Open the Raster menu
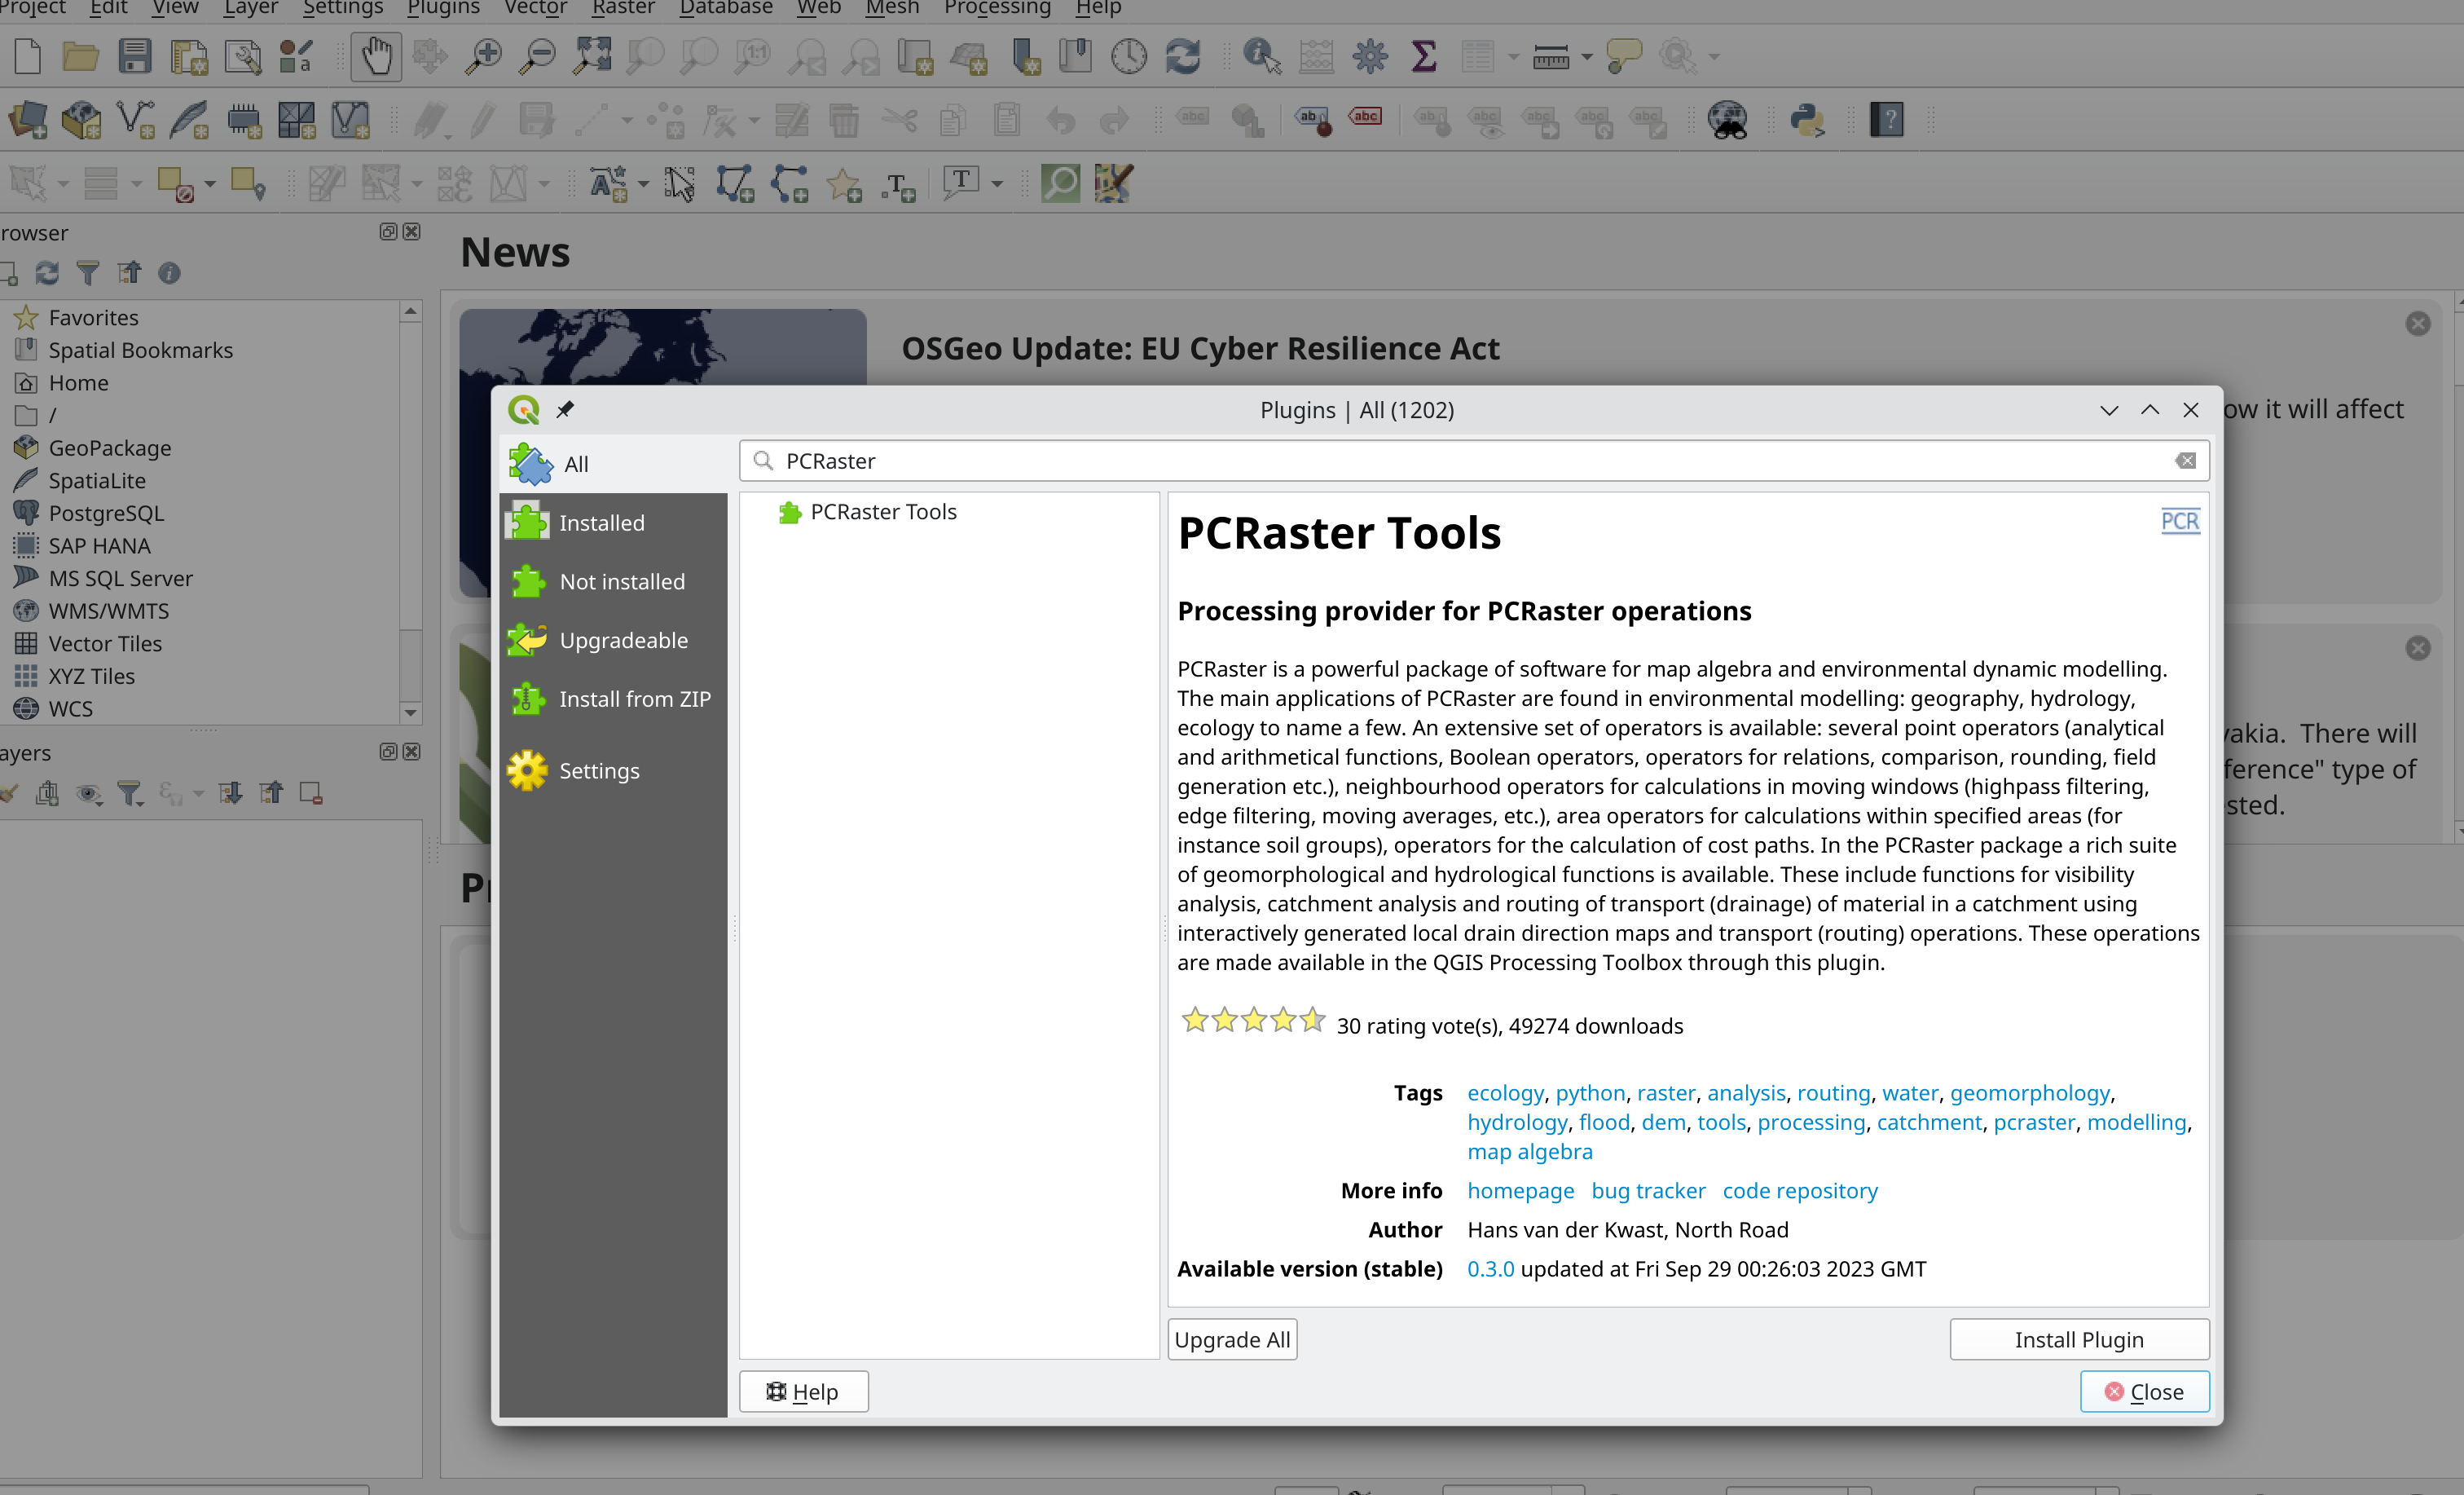Viewport: 2464px width, 1495px height. 623,8
